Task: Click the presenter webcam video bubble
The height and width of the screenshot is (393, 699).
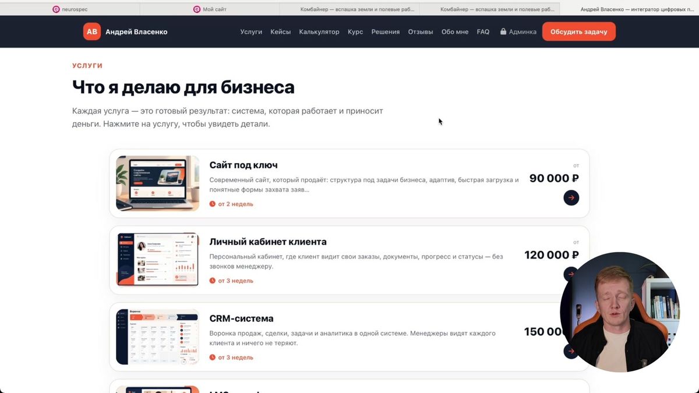Action: [620, 313]
